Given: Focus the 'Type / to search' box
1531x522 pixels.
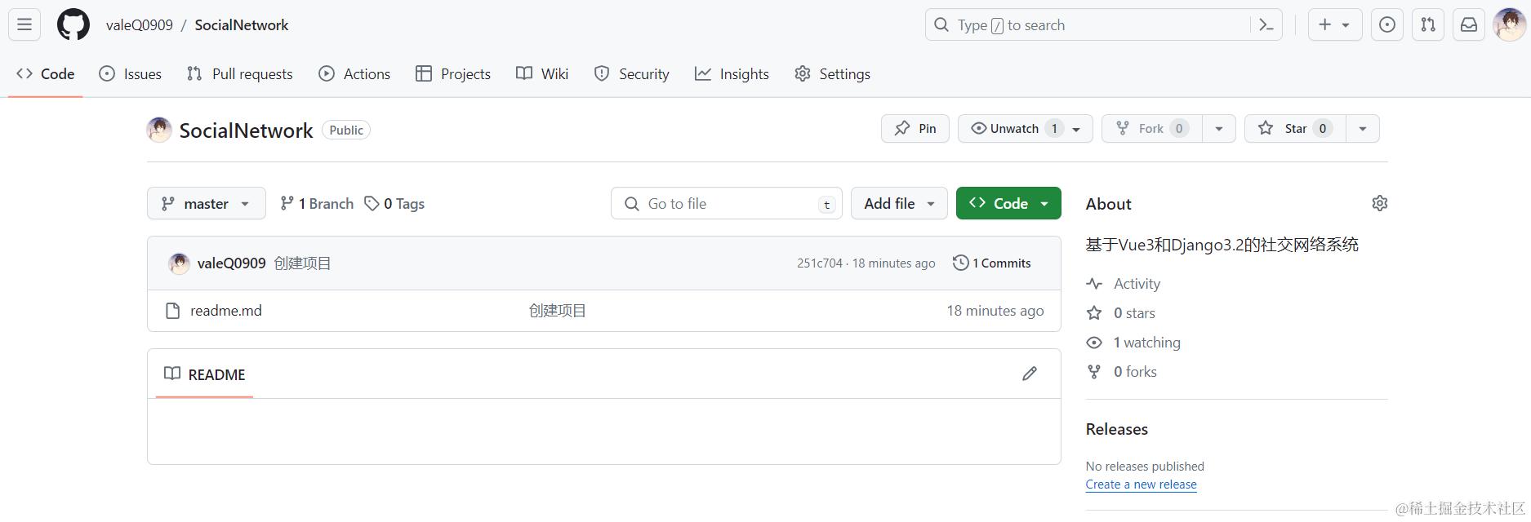Looking at the screenshot, I should click(x=1104, y=25).
